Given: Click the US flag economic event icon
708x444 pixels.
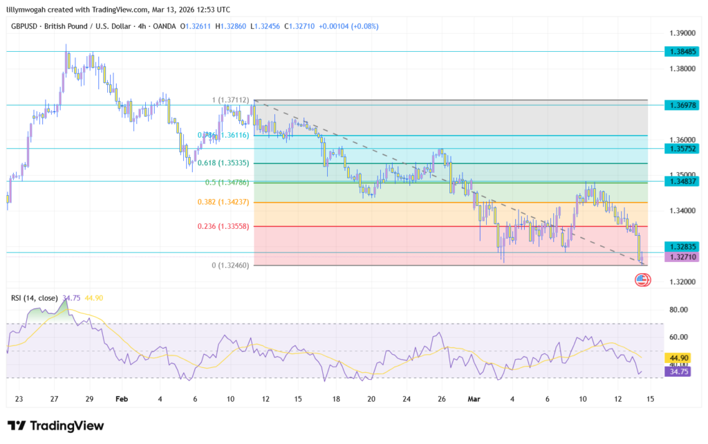Looking at the screenshot, I should [642, 280].
